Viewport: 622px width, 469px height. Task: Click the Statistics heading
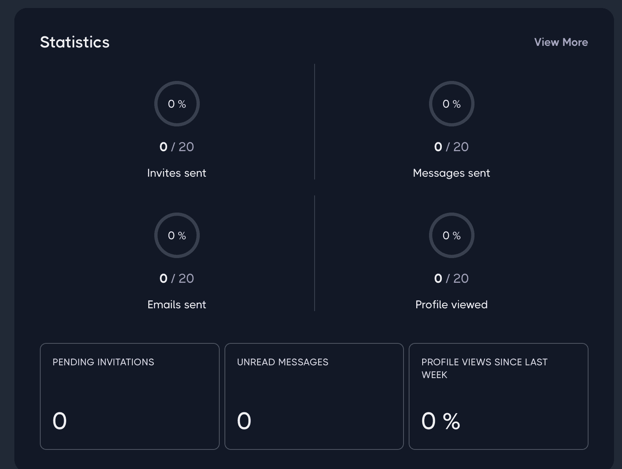[x=75, y=42]
